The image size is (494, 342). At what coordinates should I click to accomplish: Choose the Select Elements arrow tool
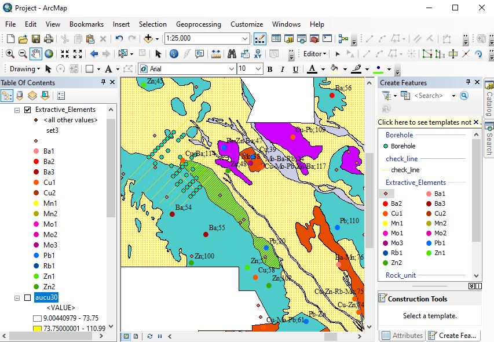point(158,54)
